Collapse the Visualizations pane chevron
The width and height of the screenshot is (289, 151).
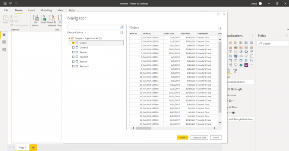tap(252, 36)
